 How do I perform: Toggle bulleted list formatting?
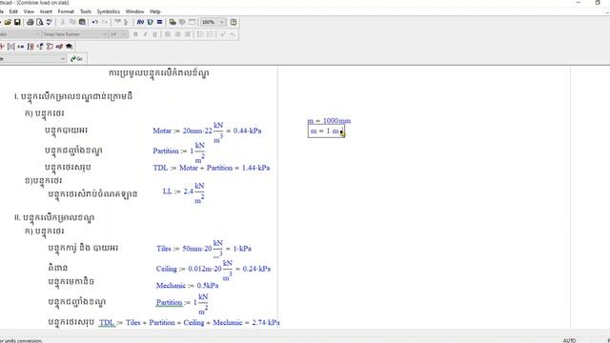200,34
